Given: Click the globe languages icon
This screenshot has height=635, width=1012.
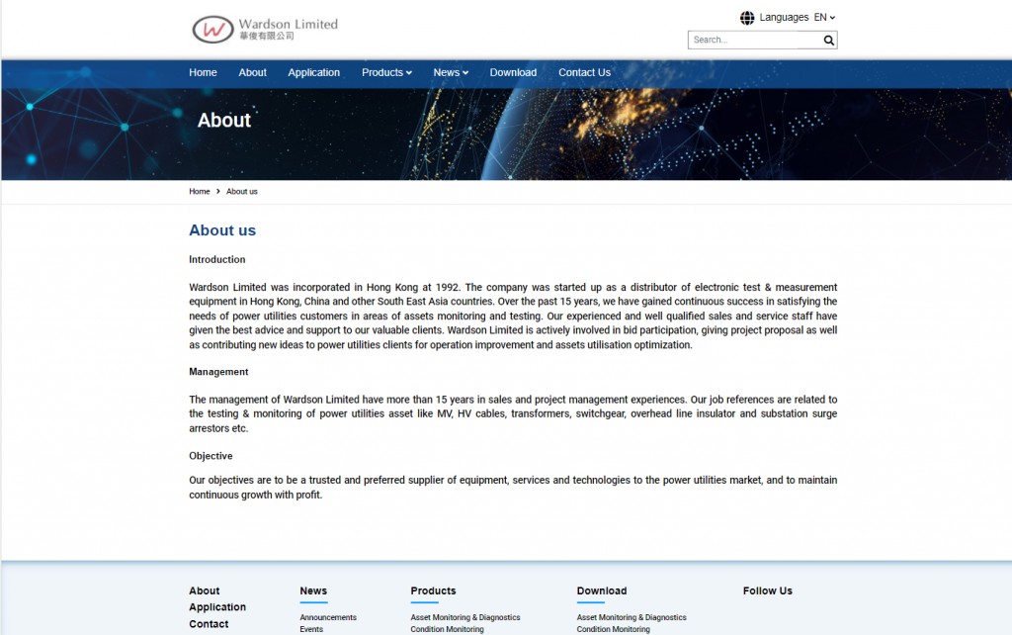Looking at the screenshot, I should tap(747, 18).
